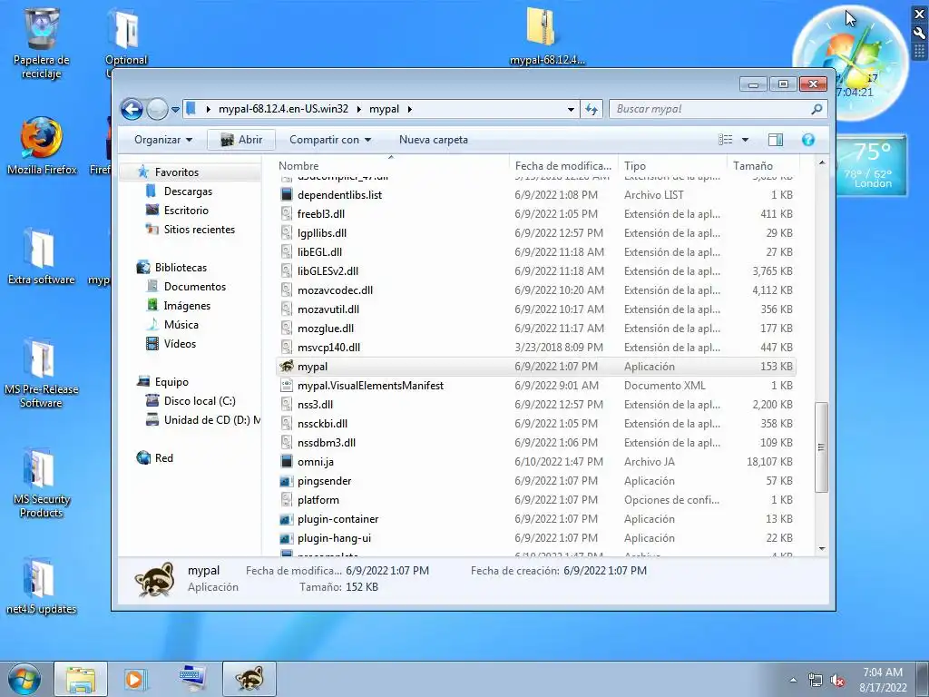
Task: Open Imágenes library
Action: pyautogui.click(x=187, y=306)
